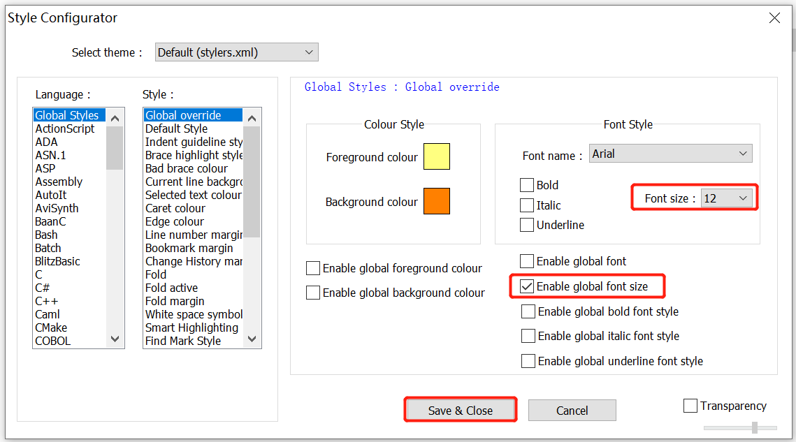Viewport: 796px width, 442px height.
Task: Select Default Style in the Style list
Action: 175,128
